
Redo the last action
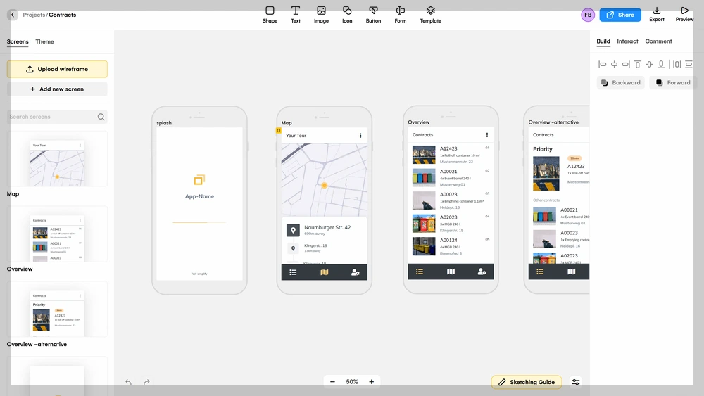pos(146,382)
